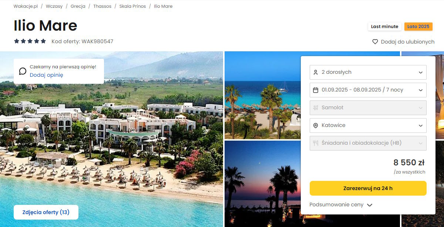
Task: Click the speech bubble opinion icon
Action: tap(23, 71)
